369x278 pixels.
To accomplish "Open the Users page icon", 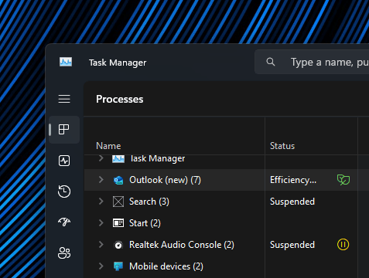I will click(64, 253).
